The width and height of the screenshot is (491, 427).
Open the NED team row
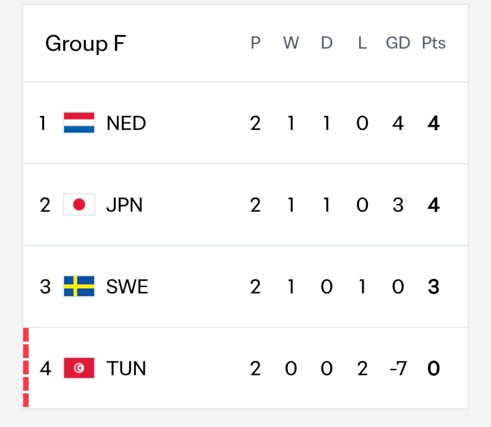pyautogui.click(x=245, y=123)
